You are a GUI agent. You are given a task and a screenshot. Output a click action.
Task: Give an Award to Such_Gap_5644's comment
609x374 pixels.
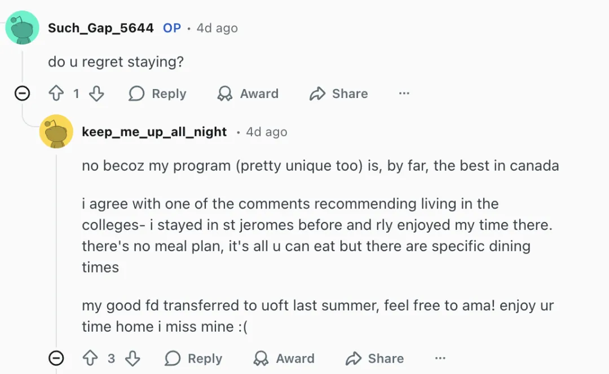pyautogui.click(x=248, y=93)
